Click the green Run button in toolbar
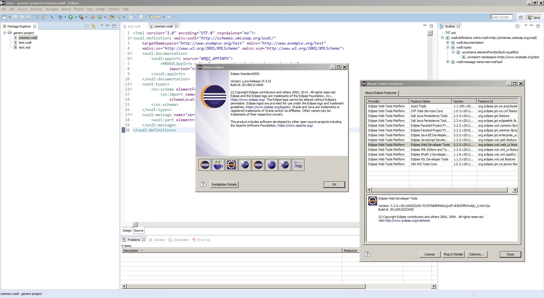Viewport: 544px width, 298px height. click(71, 17)
